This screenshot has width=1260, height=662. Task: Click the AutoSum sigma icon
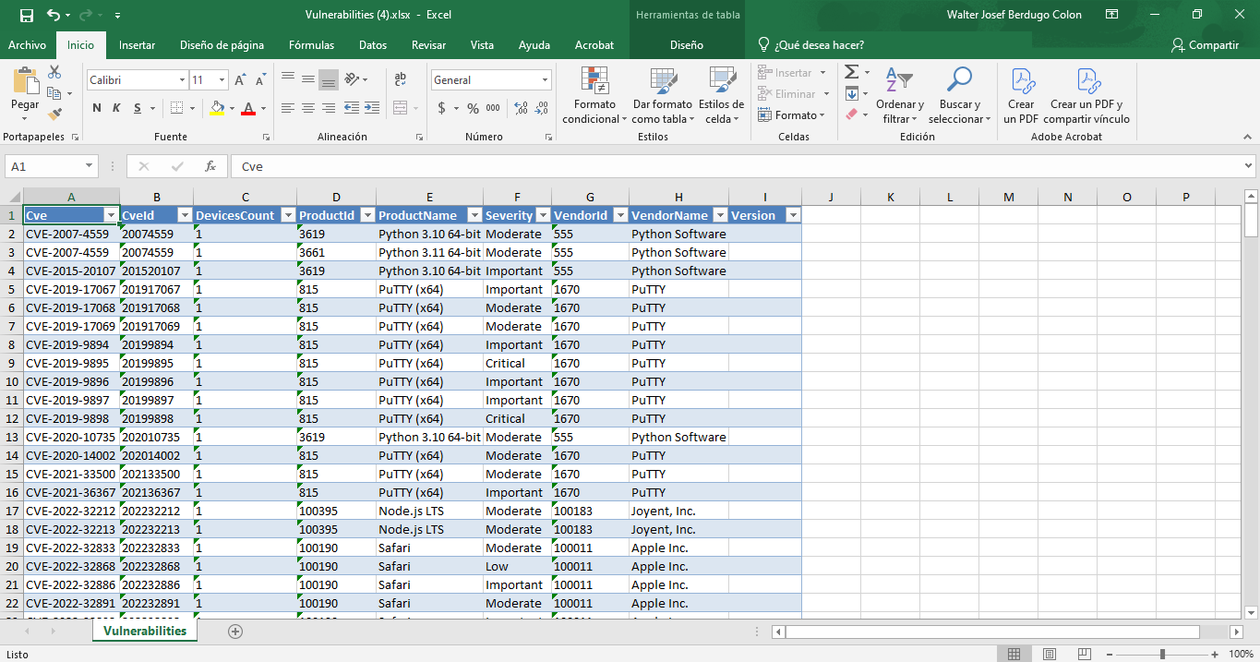tap(852, 72)
